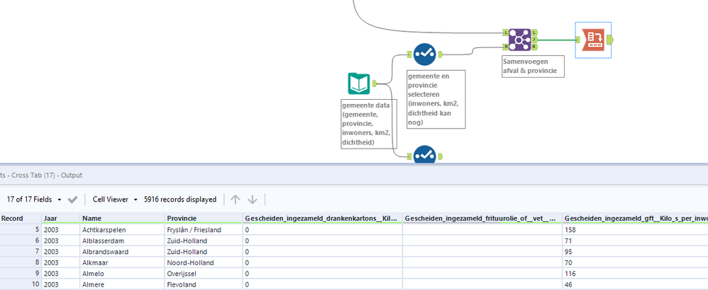Click the 'Record' column header
Screen dimensions: 708x290
coord(21,218)
